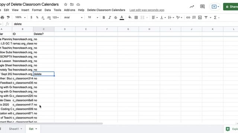This screenshot has width=238, height=133.
Task: Click the present to meeting button
Action: [x=214, y=7]
